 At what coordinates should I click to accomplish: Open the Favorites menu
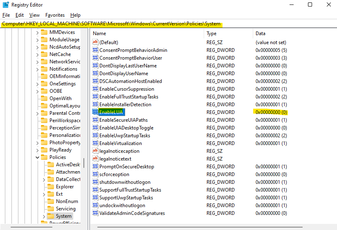(x=55, y=15)
